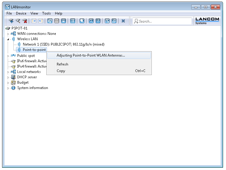The height and width of the screenshot is (170, 226).
Task: Select Refresh from the context menu
Action: pos(62,64)
